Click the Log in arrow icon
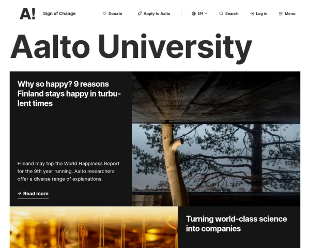 [252, 13]
